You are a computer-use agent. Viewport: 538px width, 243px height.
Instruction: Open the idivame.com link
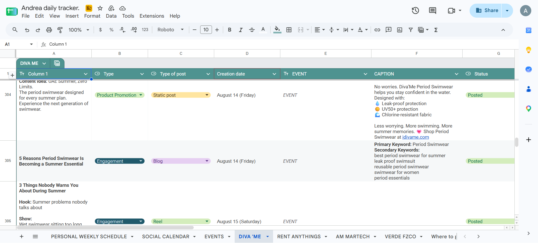tap(415, 137)
